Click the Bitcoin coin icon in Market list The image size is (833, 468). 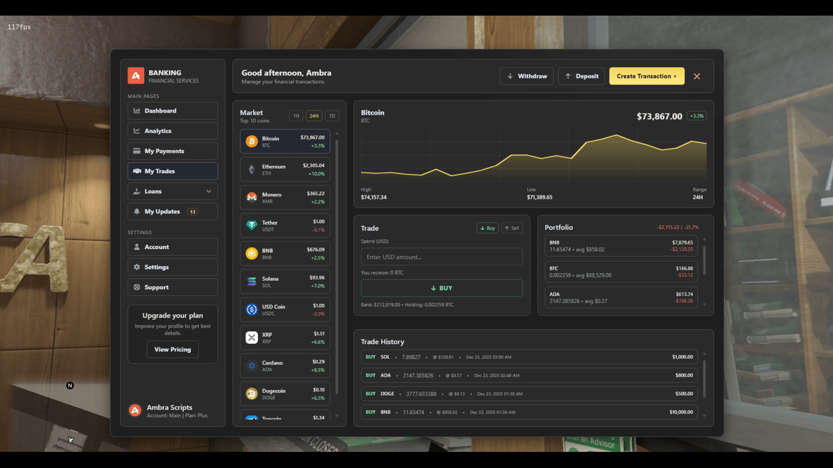click(x=251, y=141)
